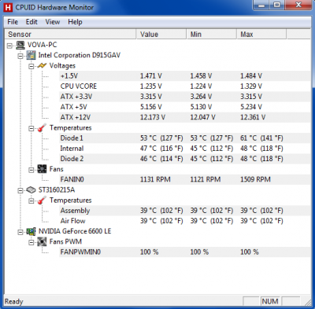Select the Fans PWM icon
315x309 pixels.
click(42, 241)
